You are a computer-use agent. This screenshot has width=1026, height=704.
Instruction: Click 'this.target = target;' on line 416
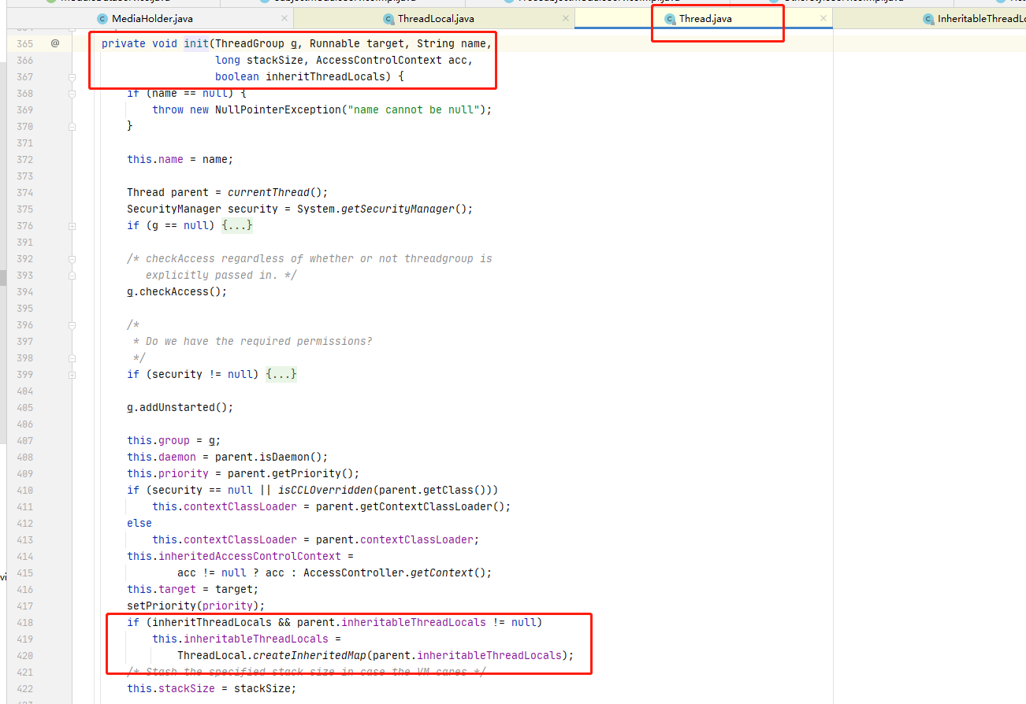[192, 589]
